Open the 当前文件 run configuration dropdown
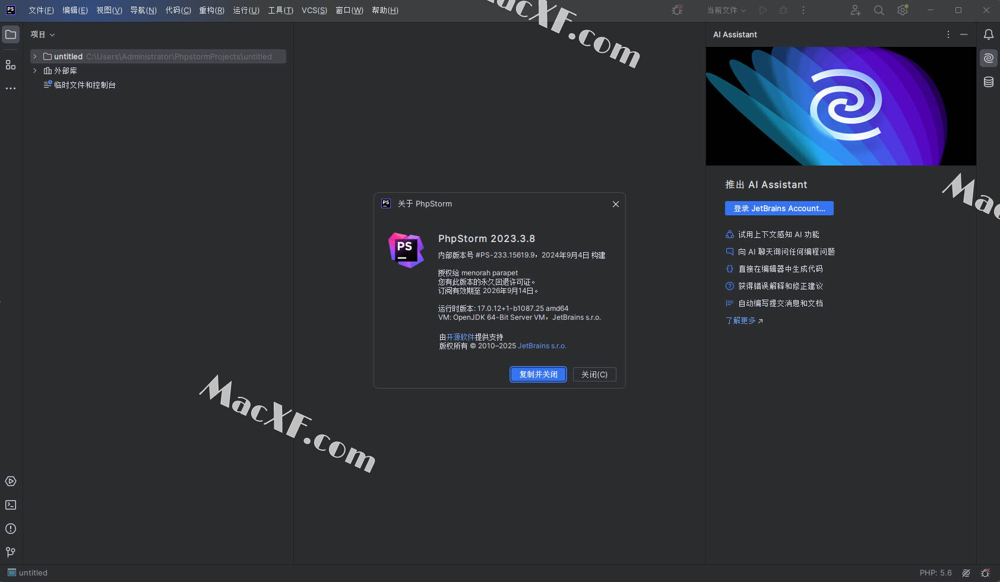This screenshot has height=582, width=1000. [x=726, y=10]
